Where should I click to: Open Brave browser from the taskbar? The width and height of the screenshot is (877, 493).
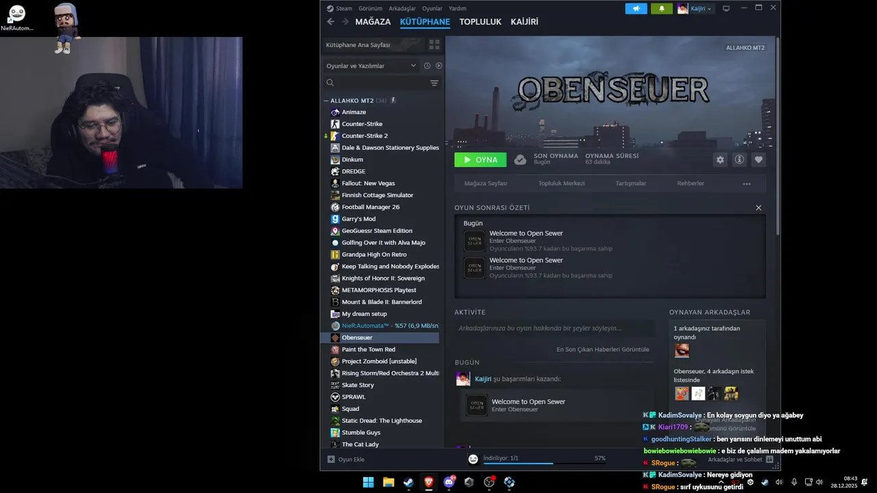429,482
